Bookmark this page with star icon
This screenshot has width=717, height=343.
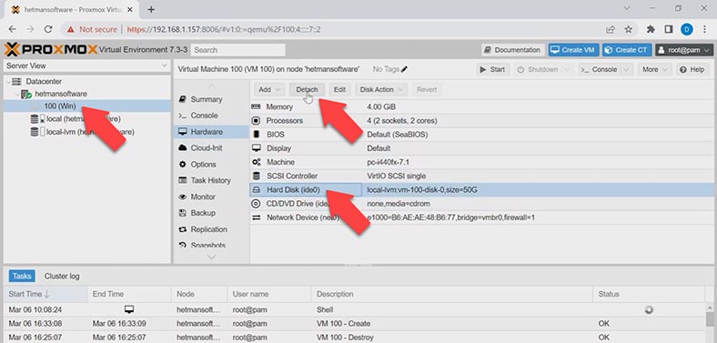tap(629, 29)
